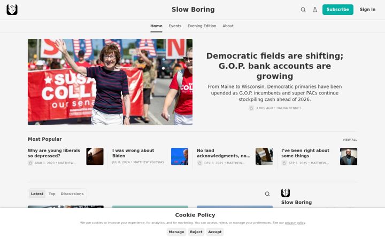Image resolution: width=385 pixels, height=240 pixels.
Task: Click the Slow Boring sidebar logo icon
Action: pyautogui.click(x=286, y=193)
